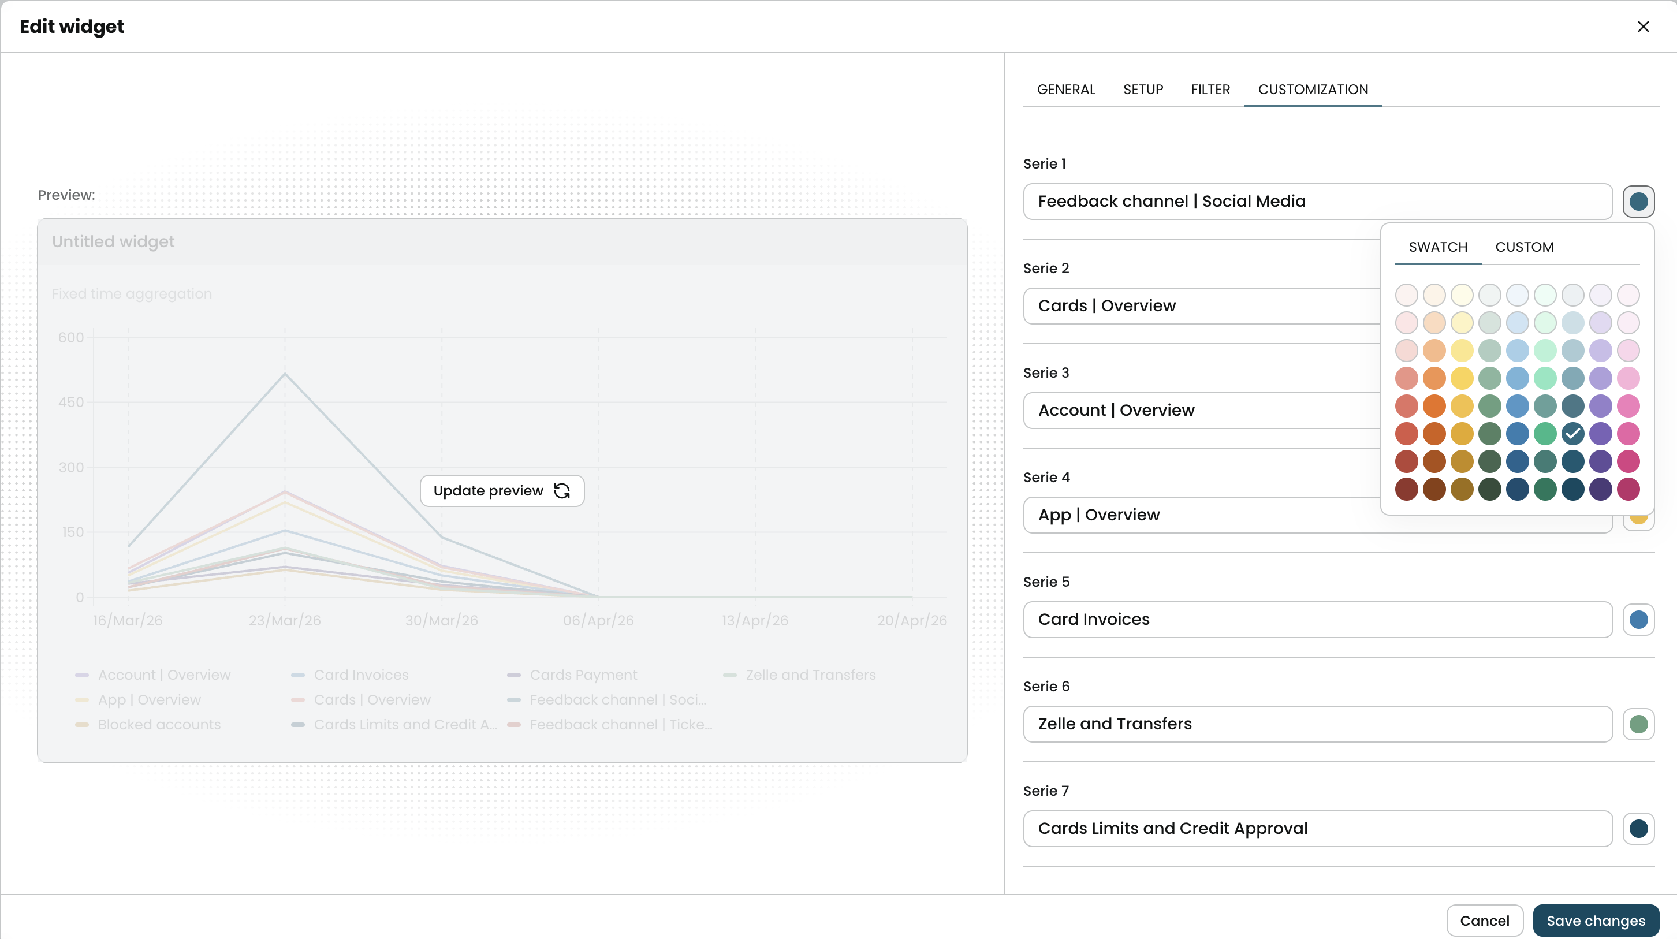Open Serie 1 color picker button

(1638, 201)
